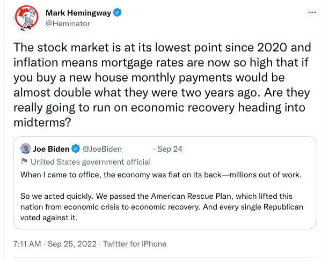Open the tweet's three-dot More menu
Viewport: 329px width, 261px height.
[312, 12]
